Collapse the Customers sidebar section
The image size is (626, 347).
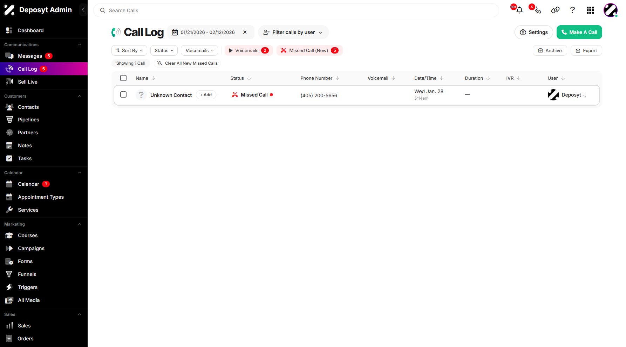tap(80, 96)
